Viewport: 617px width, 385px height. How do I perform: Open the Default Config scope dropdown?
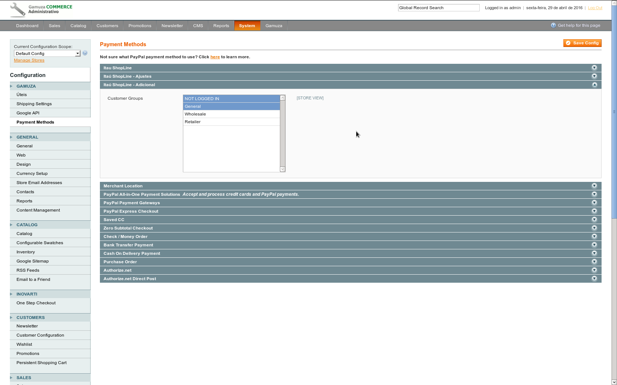(47, 54)
